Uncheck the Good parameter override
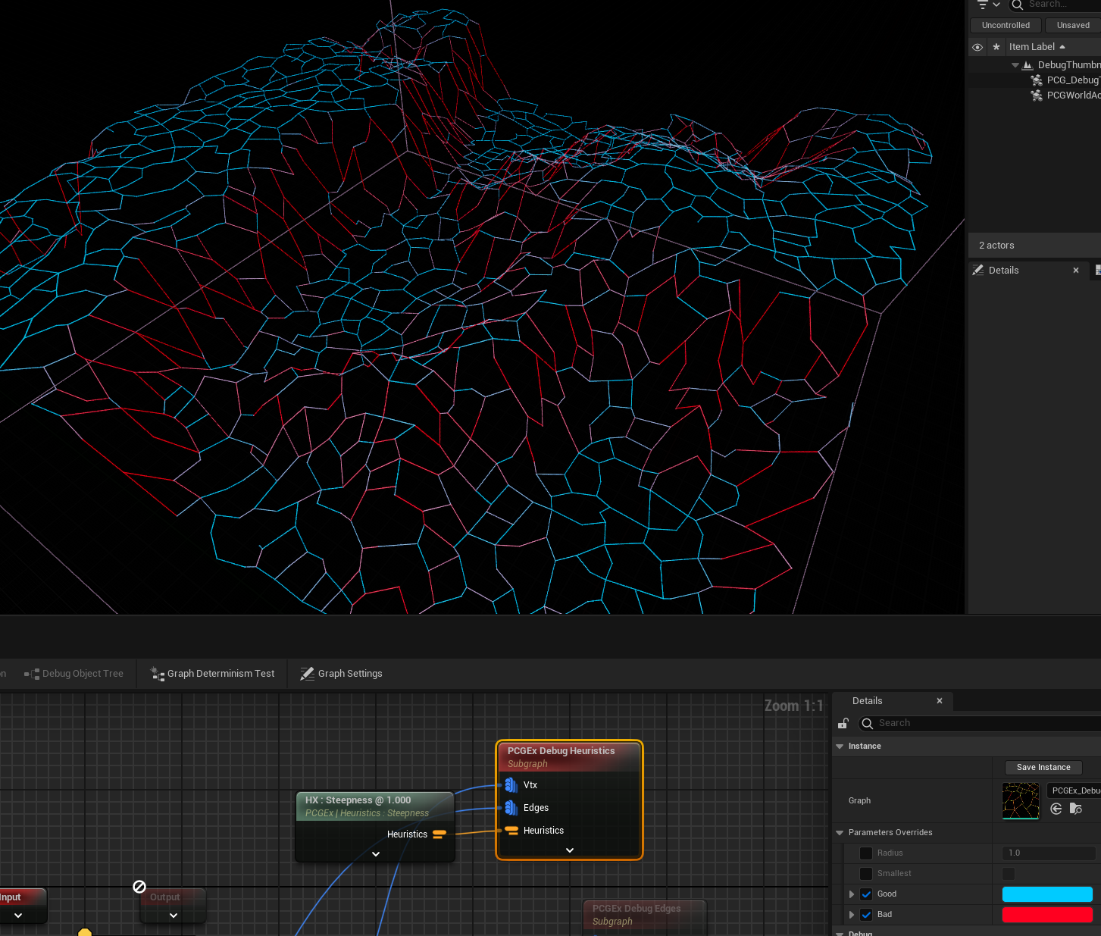This screenshot has width=1101, height=936. coord(866,894)
